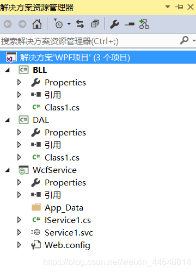
Task: Select Class1.cs in BLL project
Action: [62, 108]
